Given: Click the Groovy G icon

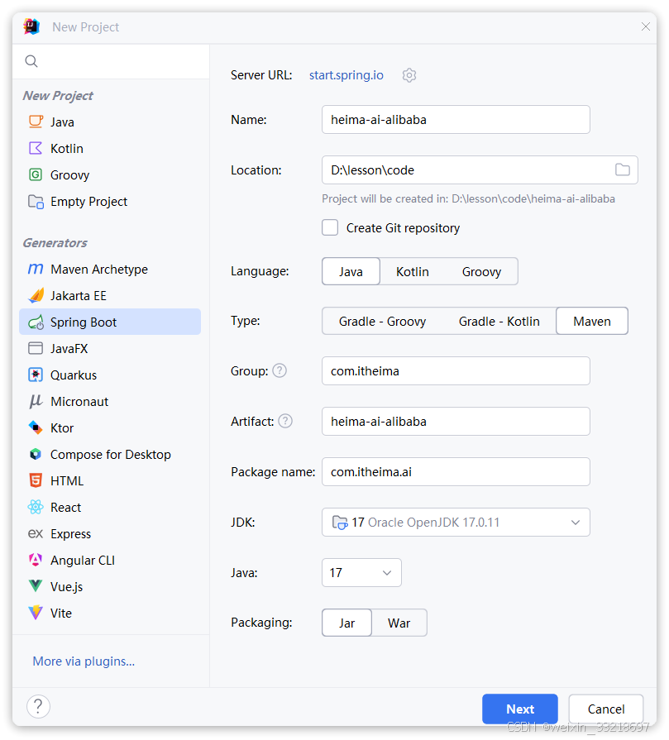Looking at the screenshot, I should pyautogui.click(x=36, y=174).
